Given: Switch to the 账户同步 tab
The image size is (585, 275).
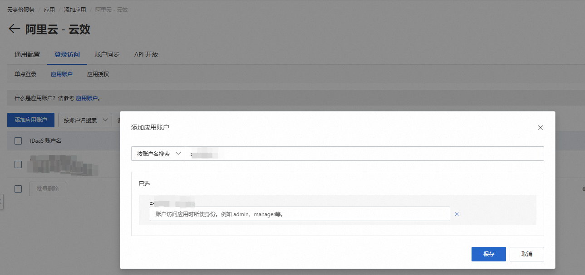Looking at the screenshot, I should point(107,54).
